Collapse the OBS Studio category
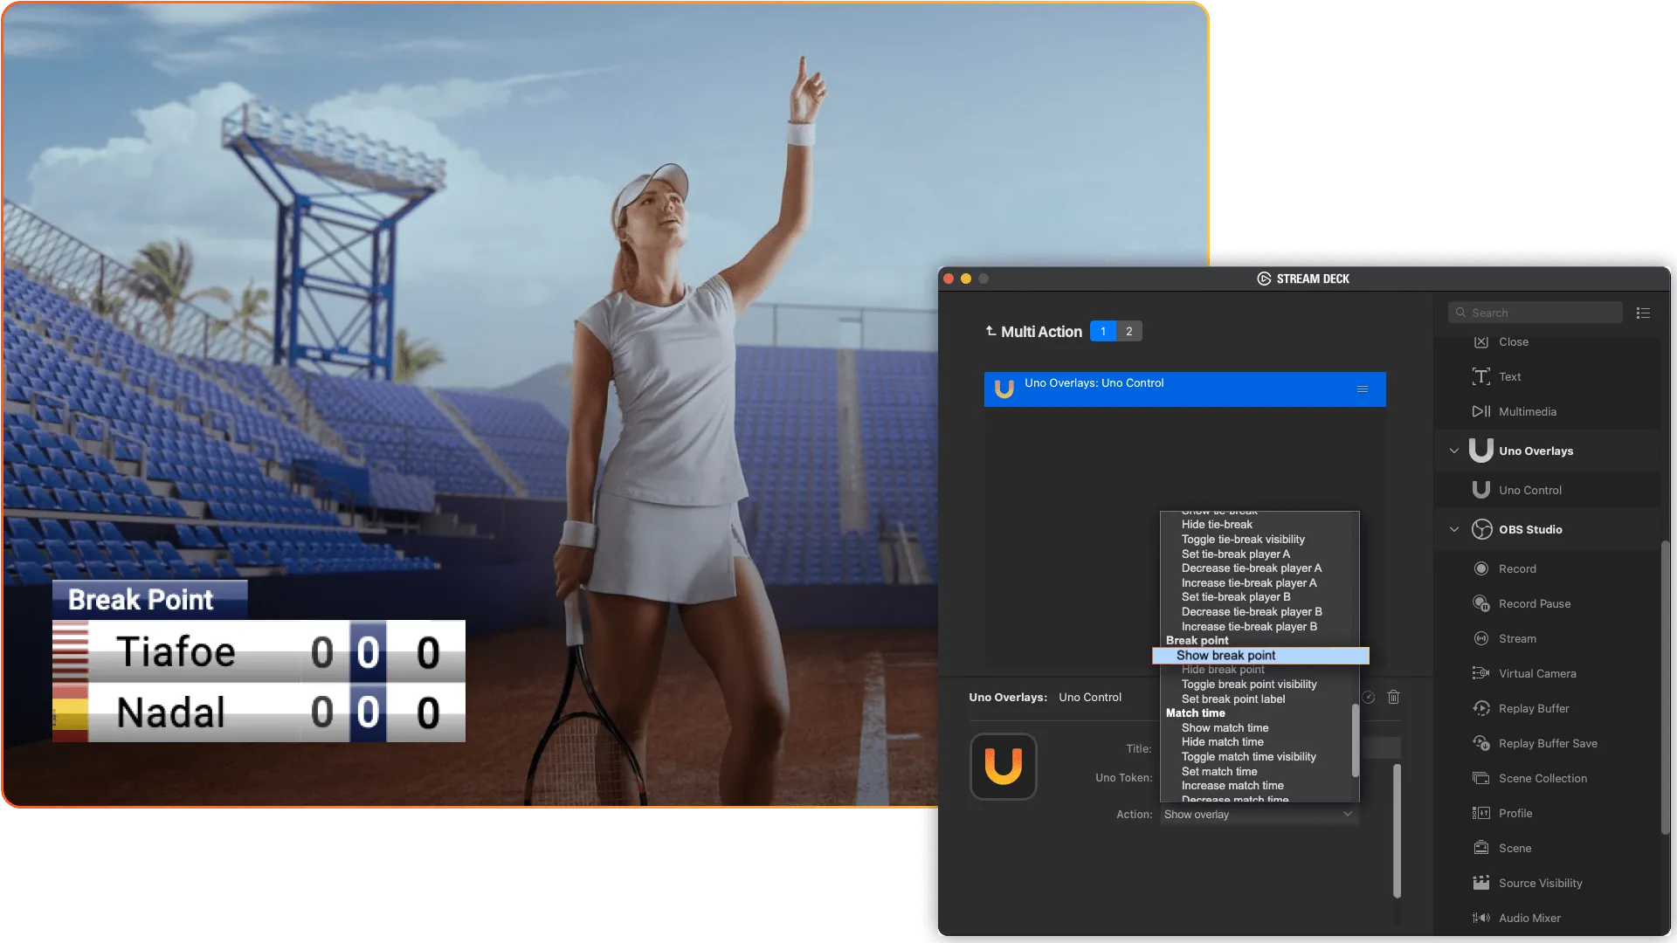The image size is (1677, 943). click(1453, 529)
